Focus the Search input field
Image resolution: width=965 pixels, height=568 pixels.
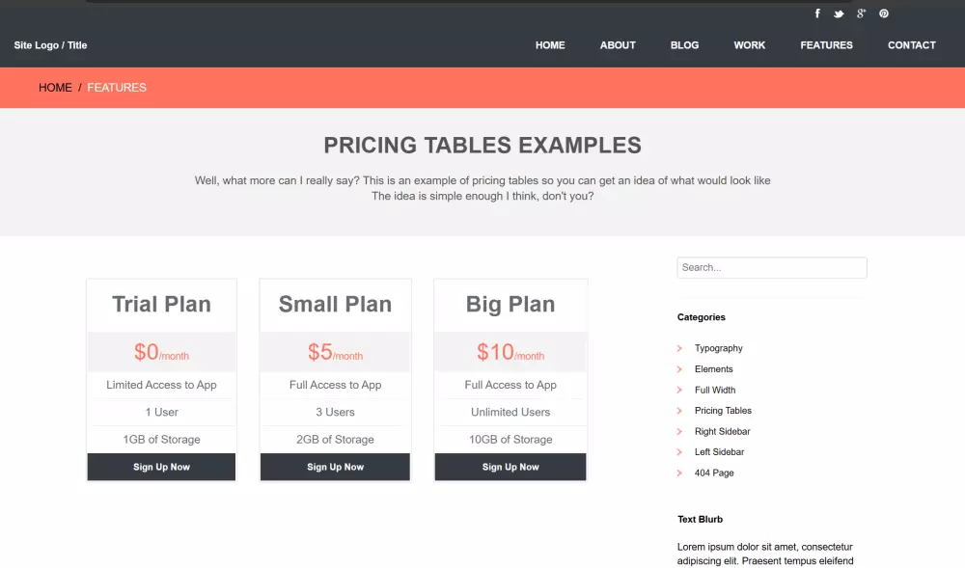point(772,268)
